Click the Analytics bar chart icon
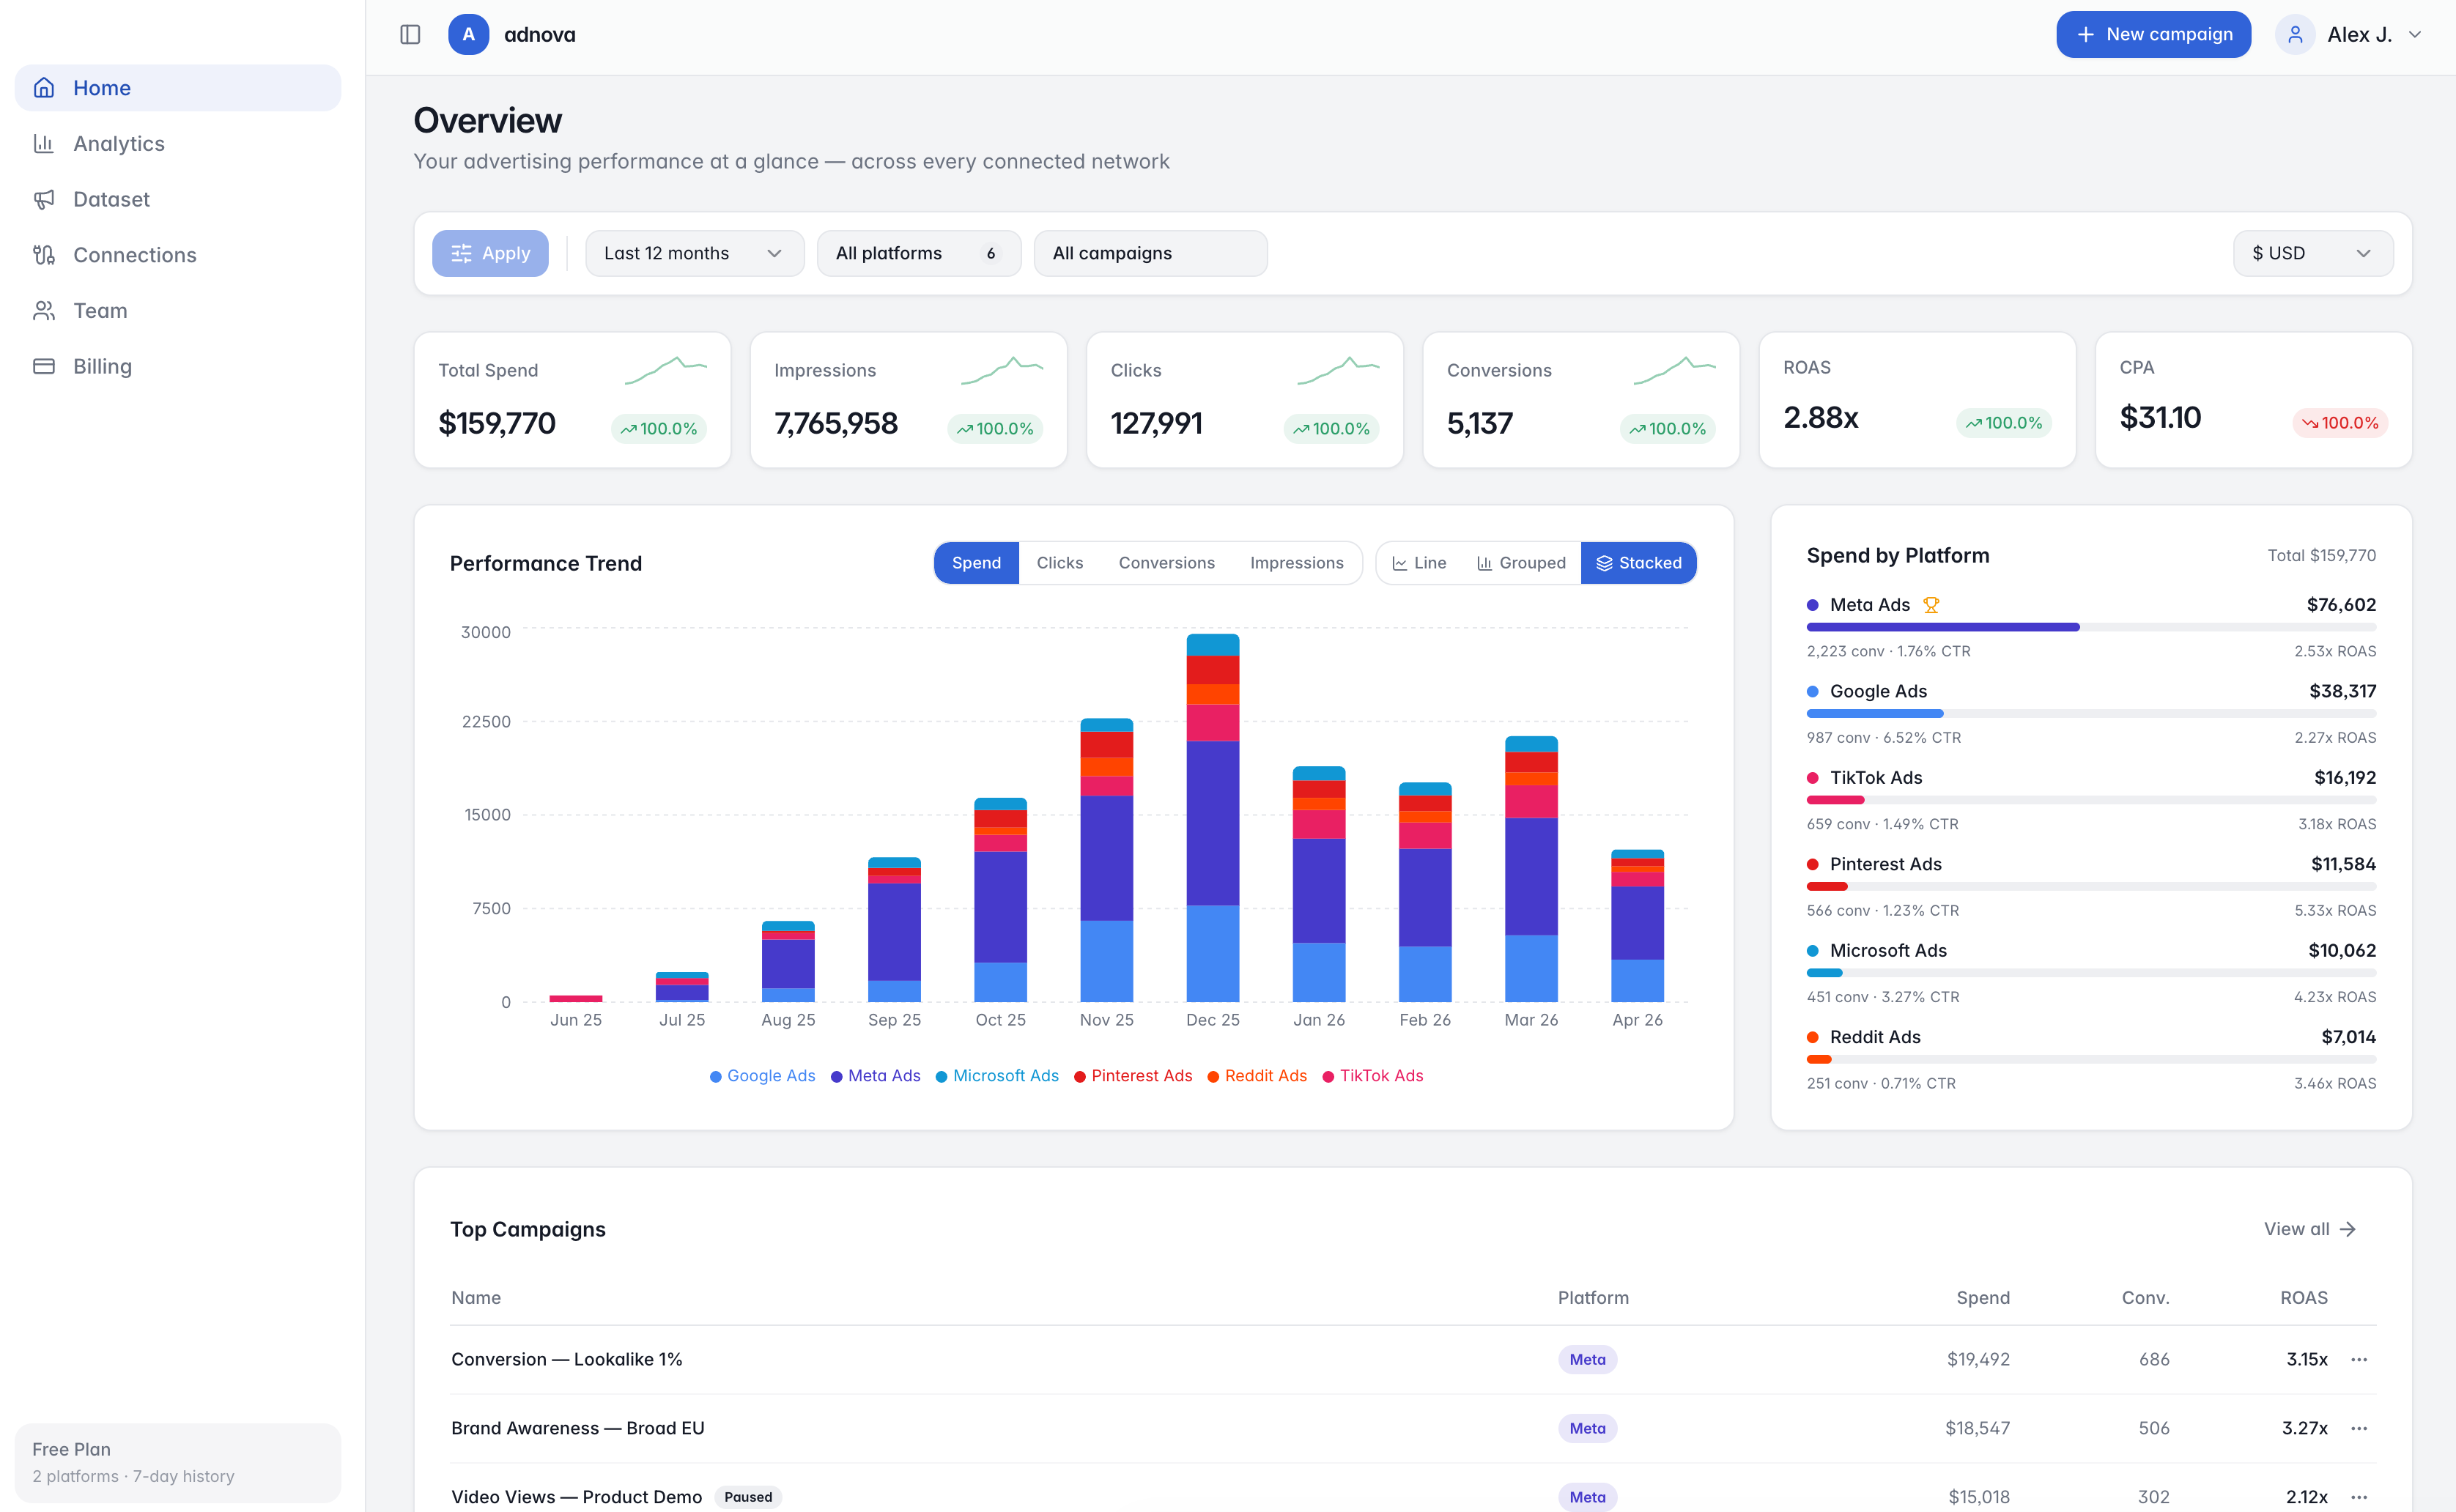This screenshot has height=1512, width=2456. 44,143
